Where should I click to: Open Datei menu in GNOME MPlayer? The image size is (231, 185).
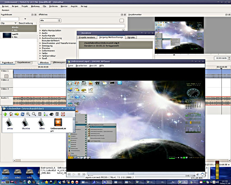click(x=70, y=66)
